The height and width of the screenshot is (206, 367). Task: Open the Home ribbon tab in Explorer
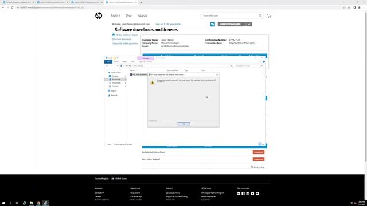[116, 62]
